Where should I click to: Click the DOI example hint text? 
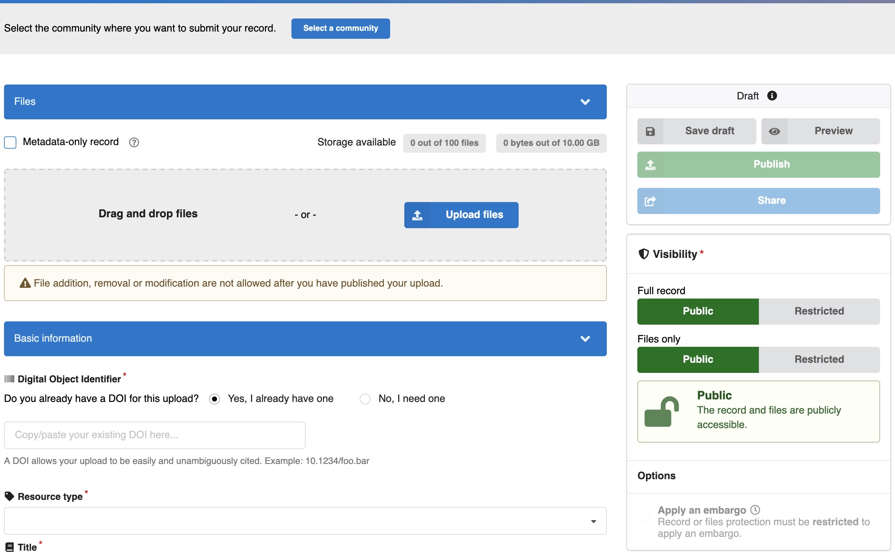[187, 461]
